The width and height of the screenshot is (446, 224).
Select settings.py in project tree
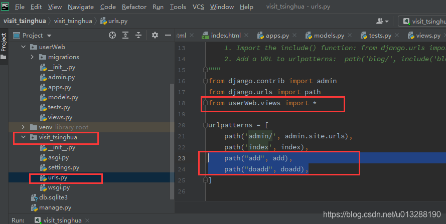coord(60,167)
